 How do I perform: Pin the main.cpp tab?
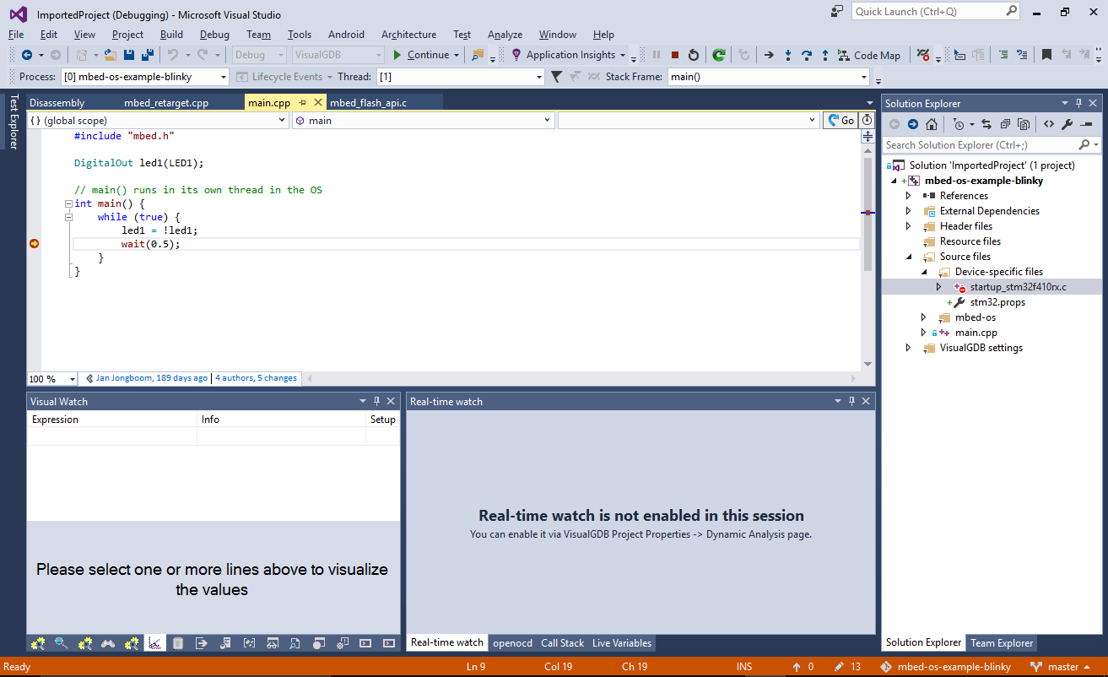click(302, 102)
